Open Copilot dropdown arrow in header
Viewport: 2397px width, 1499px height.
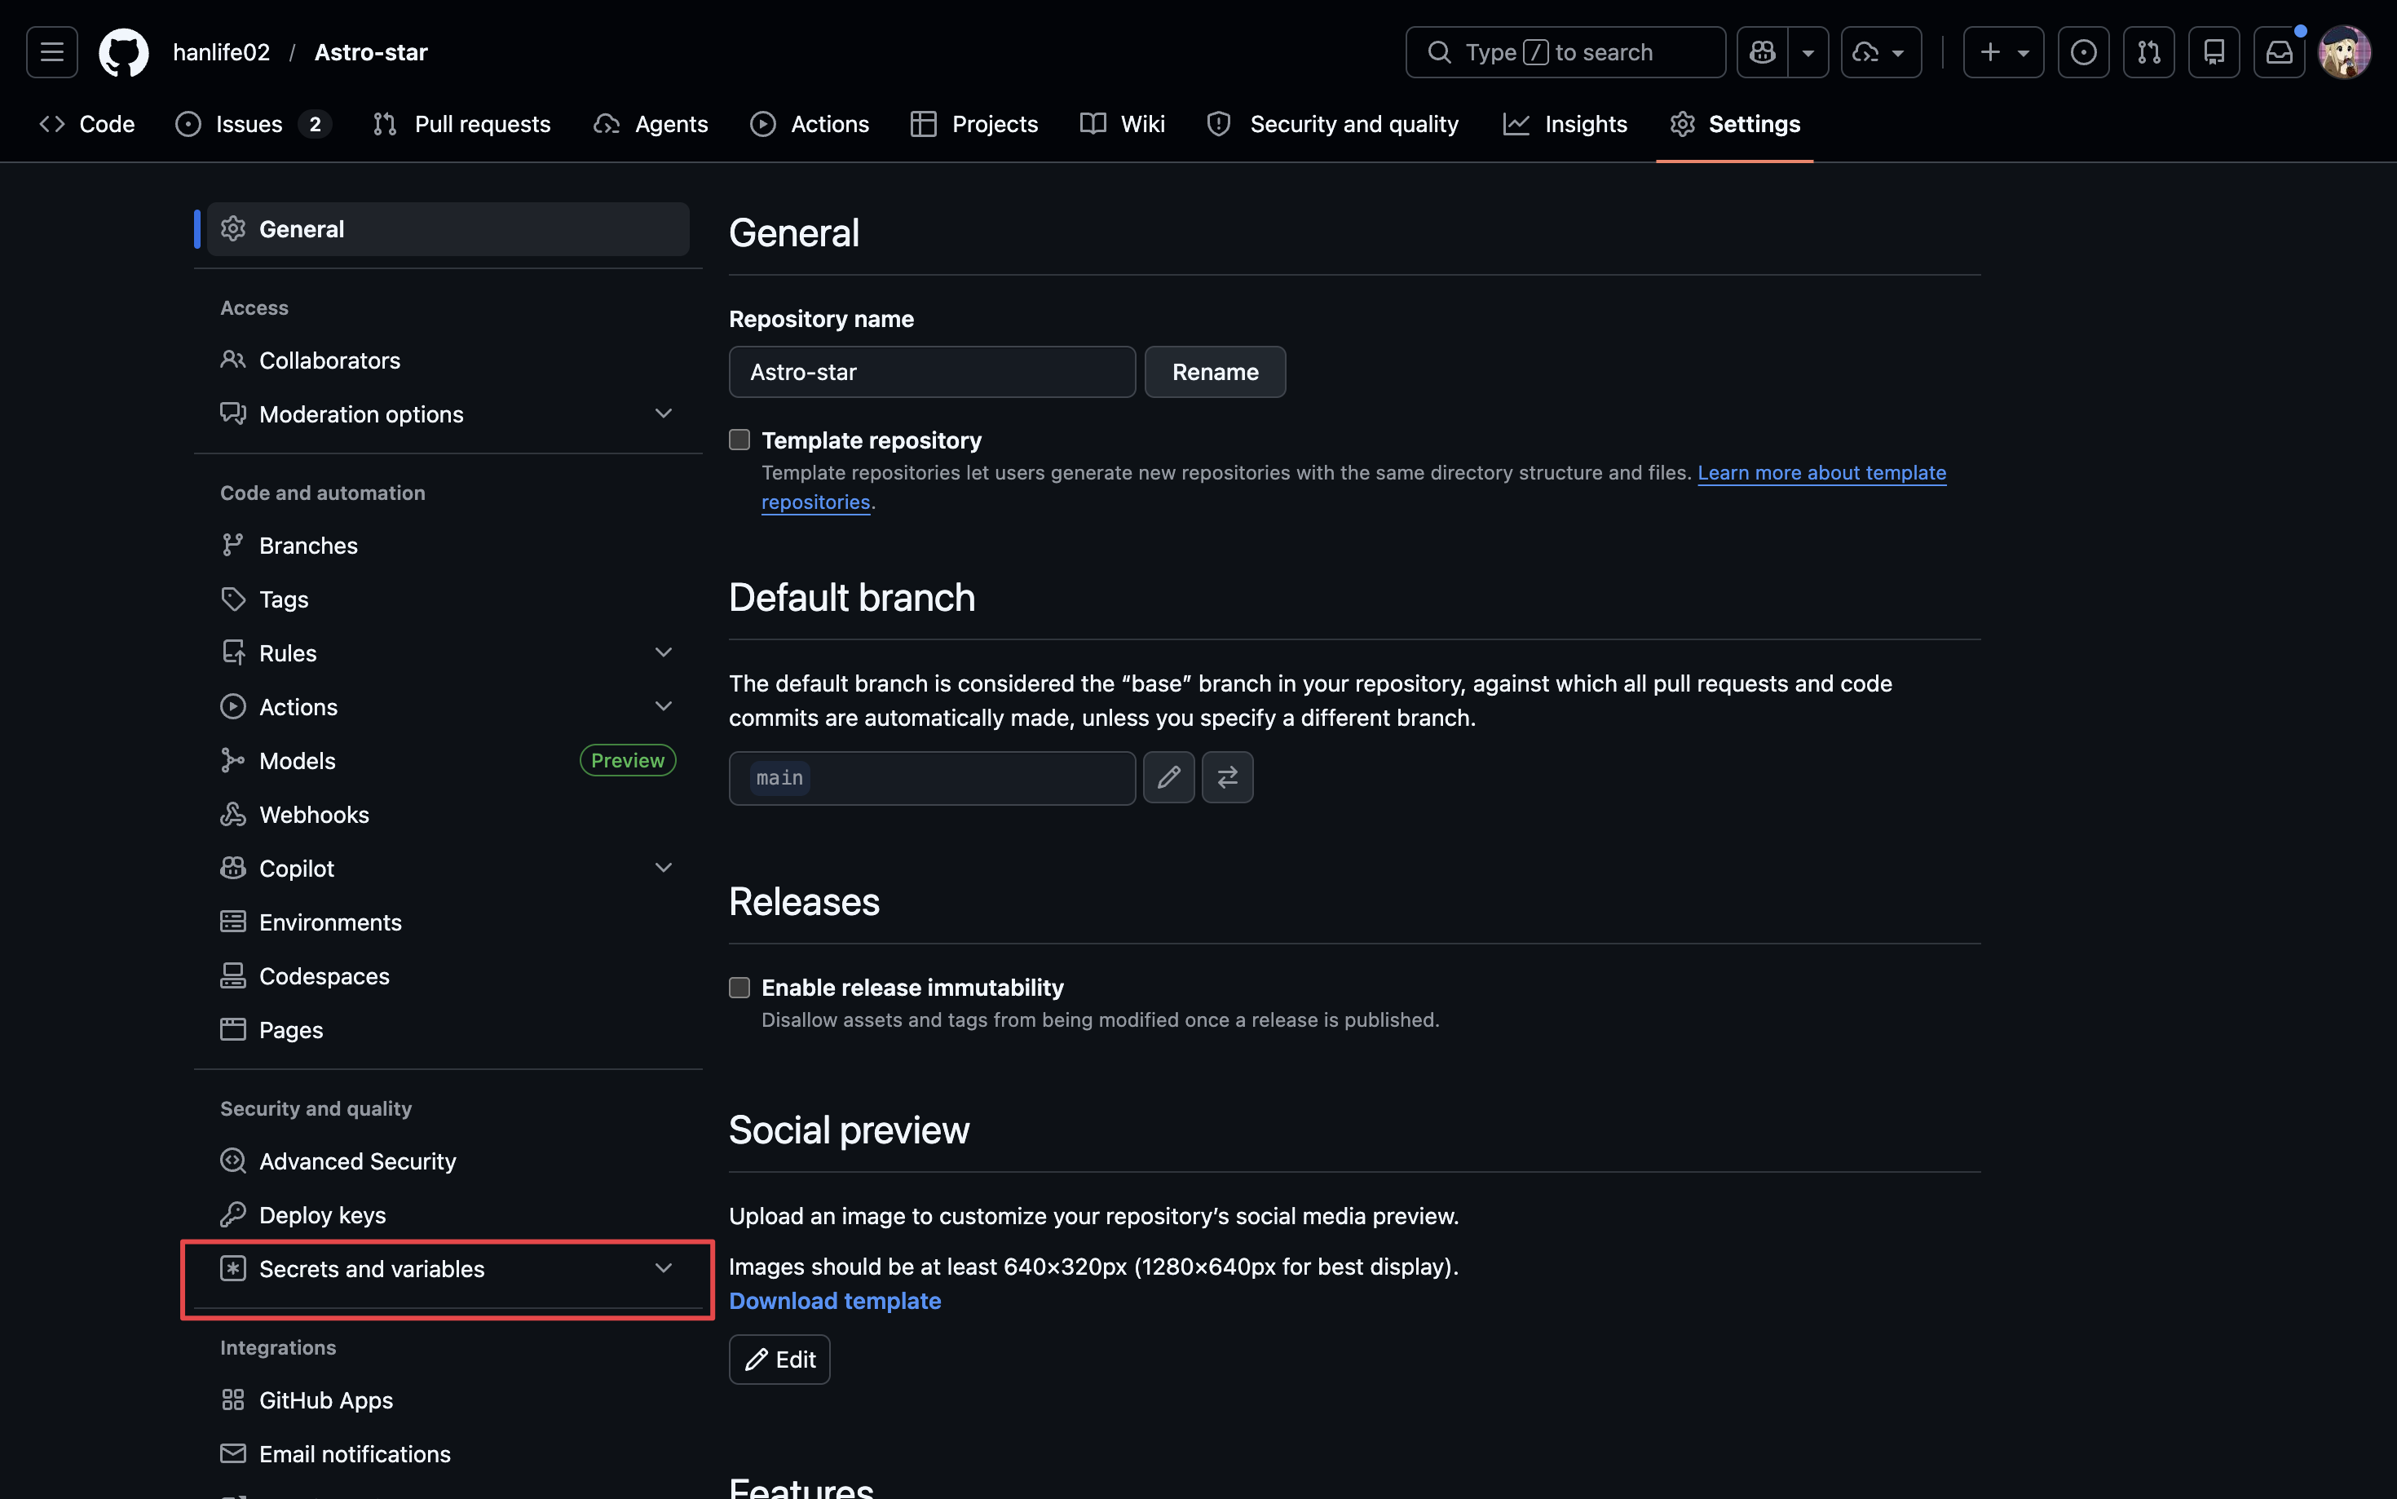pos(1808,51)
